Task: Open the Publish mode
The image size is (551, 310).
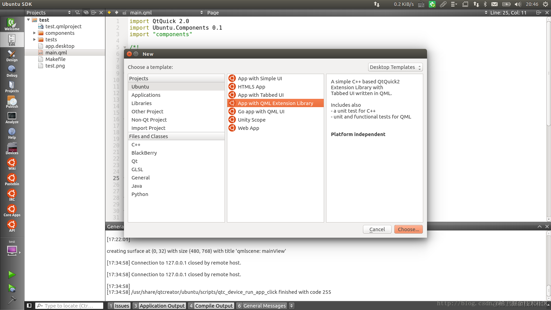Action: click(x=12, y=102)
